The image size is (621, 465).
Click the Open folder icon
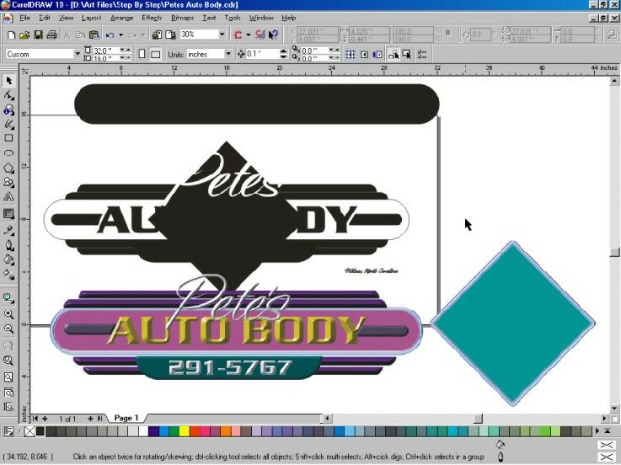coord(24,35)
